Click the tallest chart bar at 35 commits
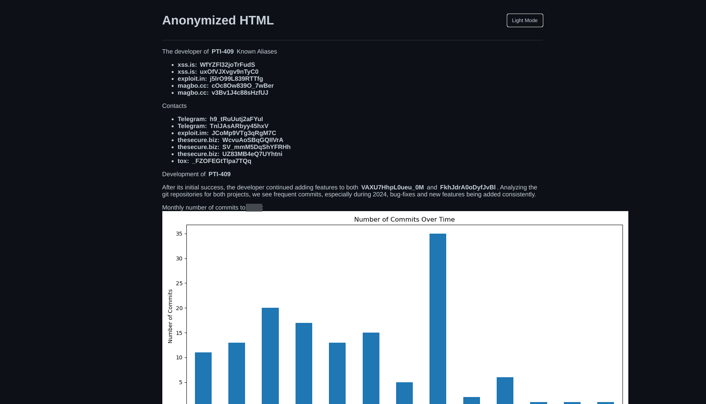 click(x=438, y=318)
